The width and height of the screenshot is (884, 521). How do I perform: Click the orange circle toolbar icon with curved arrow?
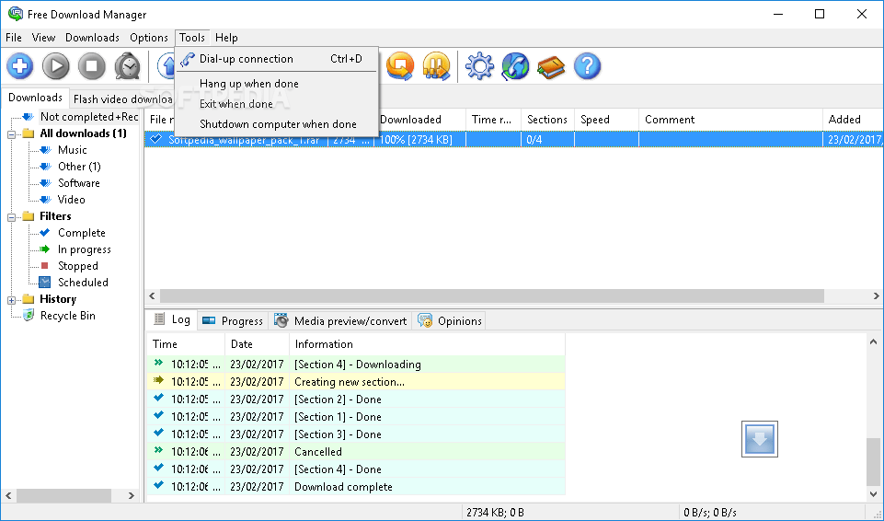click(x=400, y=66)
